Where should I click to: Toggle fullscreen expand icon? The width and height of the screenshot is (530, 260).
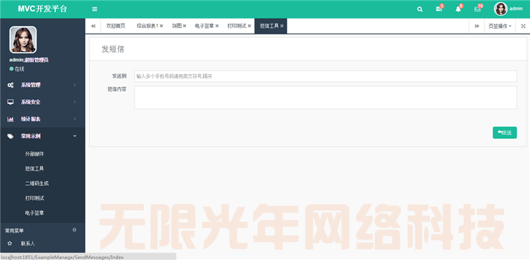tap(523, 26)
